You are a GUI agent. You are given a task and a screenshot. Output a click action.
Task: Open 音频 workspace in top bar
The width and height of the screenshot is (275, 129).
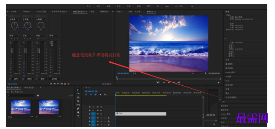(139, 6)
